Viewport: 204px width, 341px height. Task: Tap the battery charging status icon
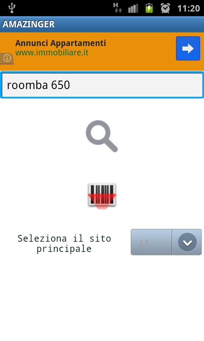pos(149,8)
